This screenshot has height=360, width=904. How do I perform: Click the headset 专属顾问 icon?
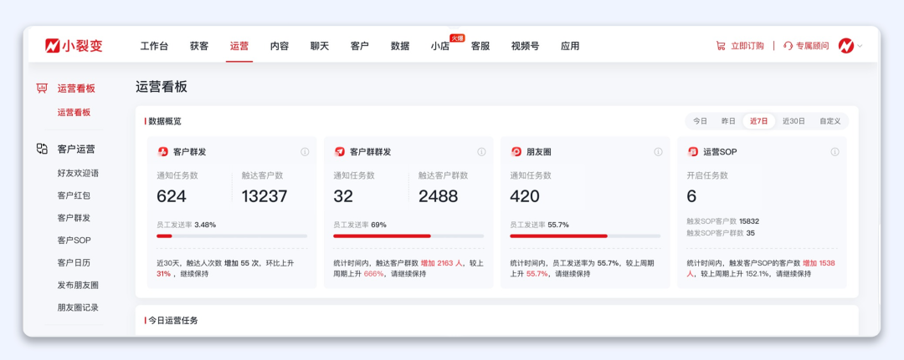[788, 46]
